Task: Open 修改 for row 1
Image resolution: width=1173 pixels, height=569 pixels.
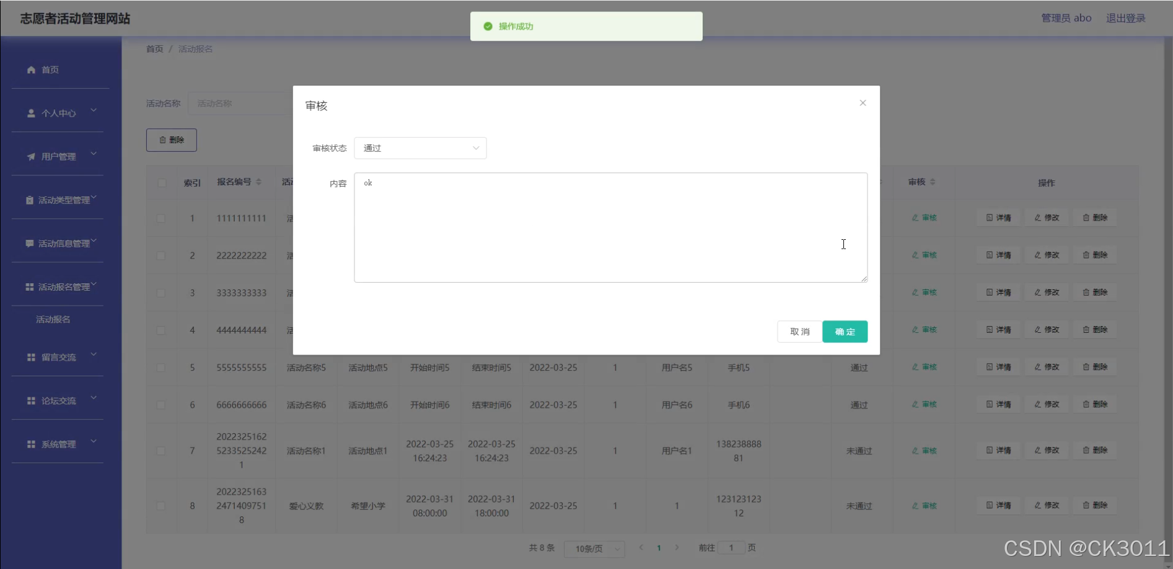Action: pyautogui.click(x=1047, y=218)
